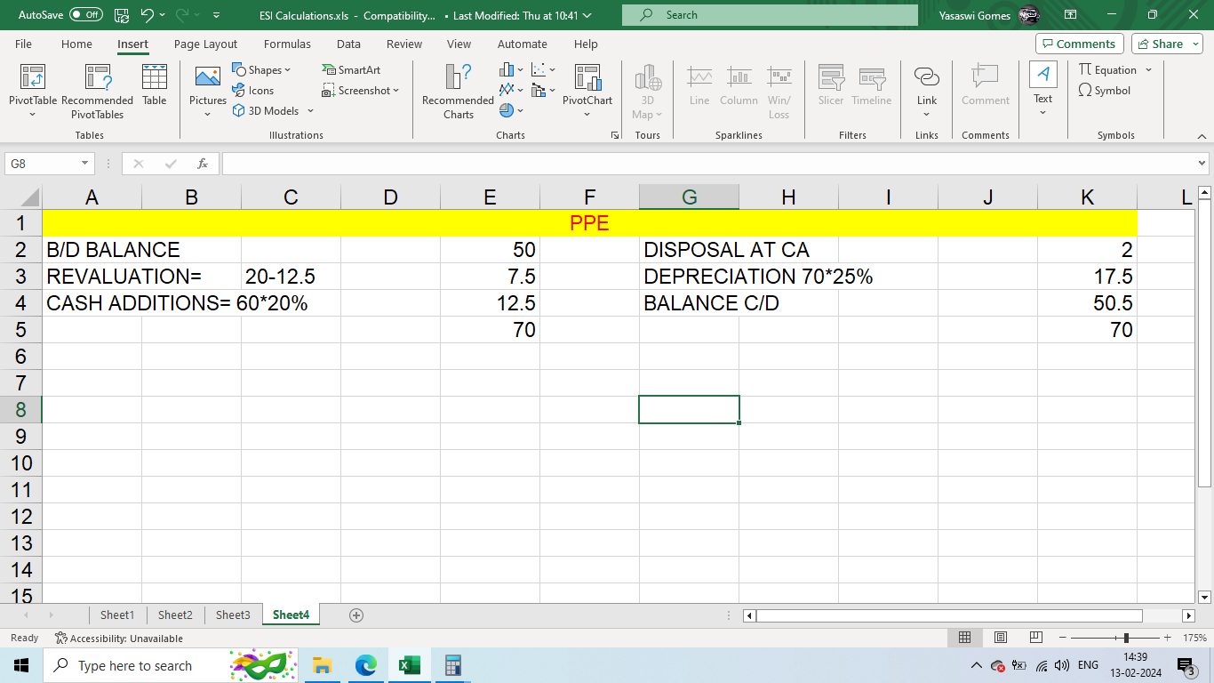The width and height of the screenshot is (1214, 683).
Task: Click the PivotTable icon
Action: click(33, 78)
